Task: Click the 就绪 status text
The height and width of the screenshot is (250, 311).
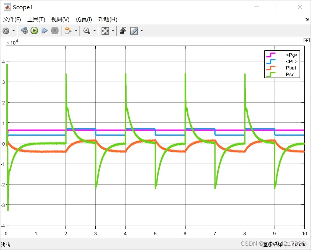Action: point(6,244)
